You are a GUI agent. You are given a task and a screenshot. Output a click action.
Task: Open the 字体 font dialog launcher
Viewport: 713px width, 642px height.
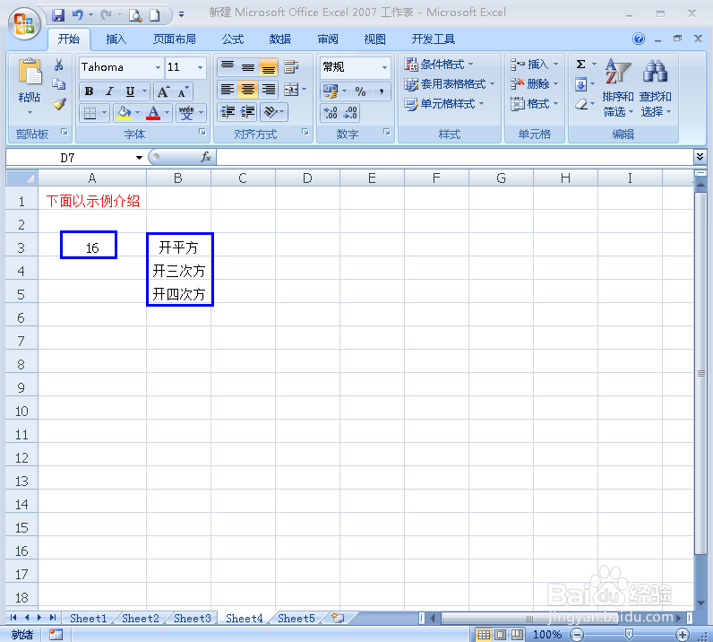click(202, 132)
